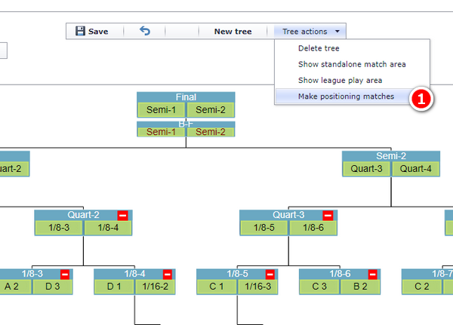Collapse the Quart-2 node with red minus

point(123,216)
